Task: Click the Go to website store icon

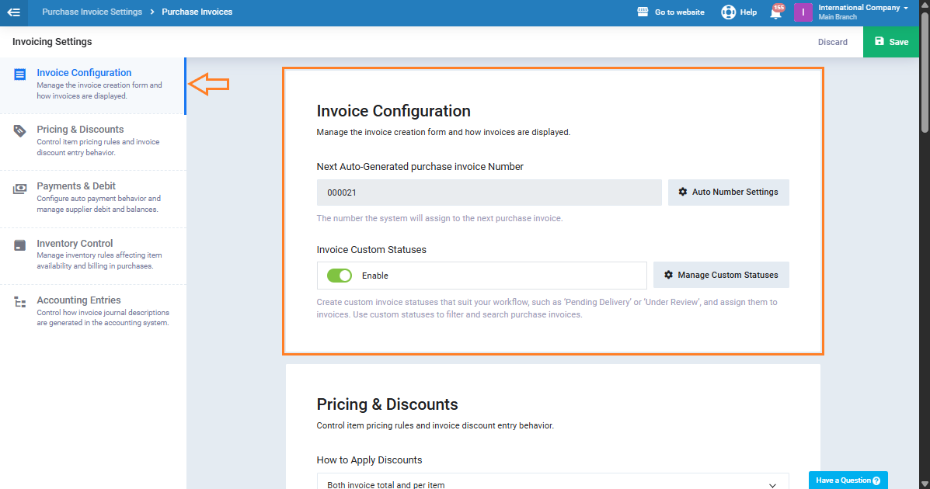Action: tap(643, 12)
